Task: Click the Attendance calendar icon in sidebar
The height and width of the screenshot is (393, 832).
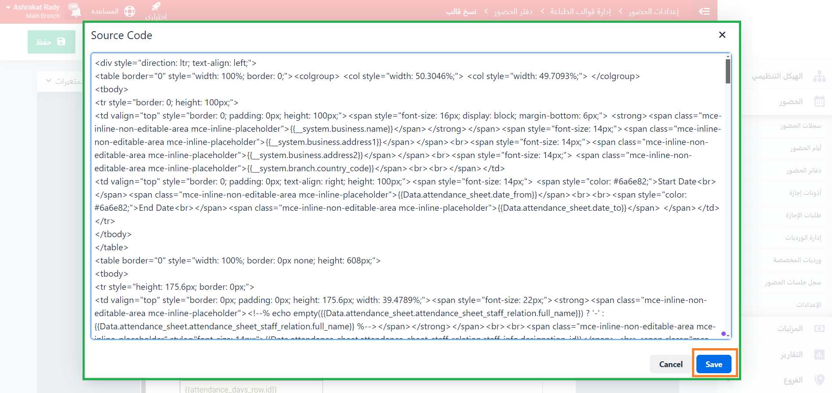Action: [x=819, y=102]
